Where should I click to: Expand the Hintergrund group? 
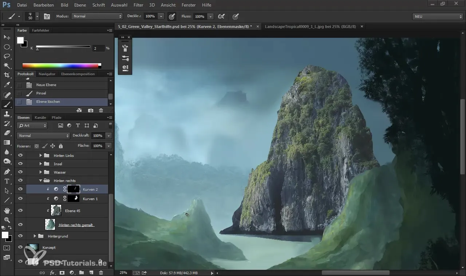pyautogui.click(x=35, y=236)
